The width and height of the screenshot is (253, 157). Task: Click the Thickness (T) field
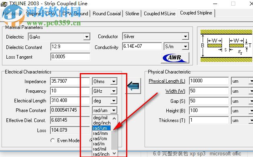(209, 120)
